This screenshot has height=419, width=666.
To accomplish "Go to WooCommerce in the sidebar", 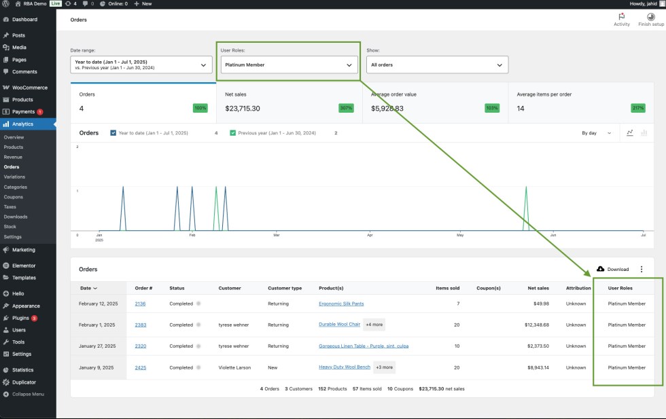I will click(29, 88).
